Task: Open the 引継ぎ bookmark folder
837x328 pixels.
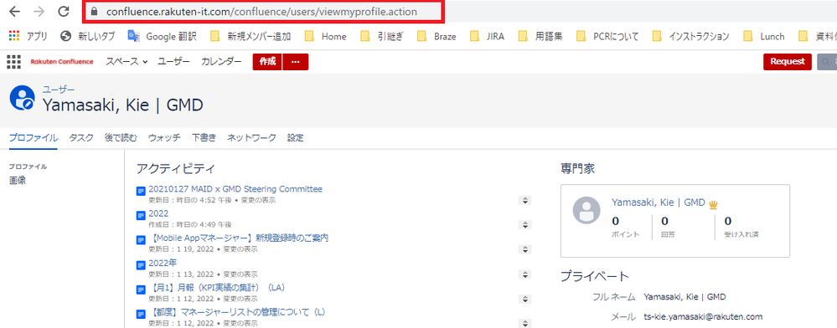Action: click(x=382, y=36)
